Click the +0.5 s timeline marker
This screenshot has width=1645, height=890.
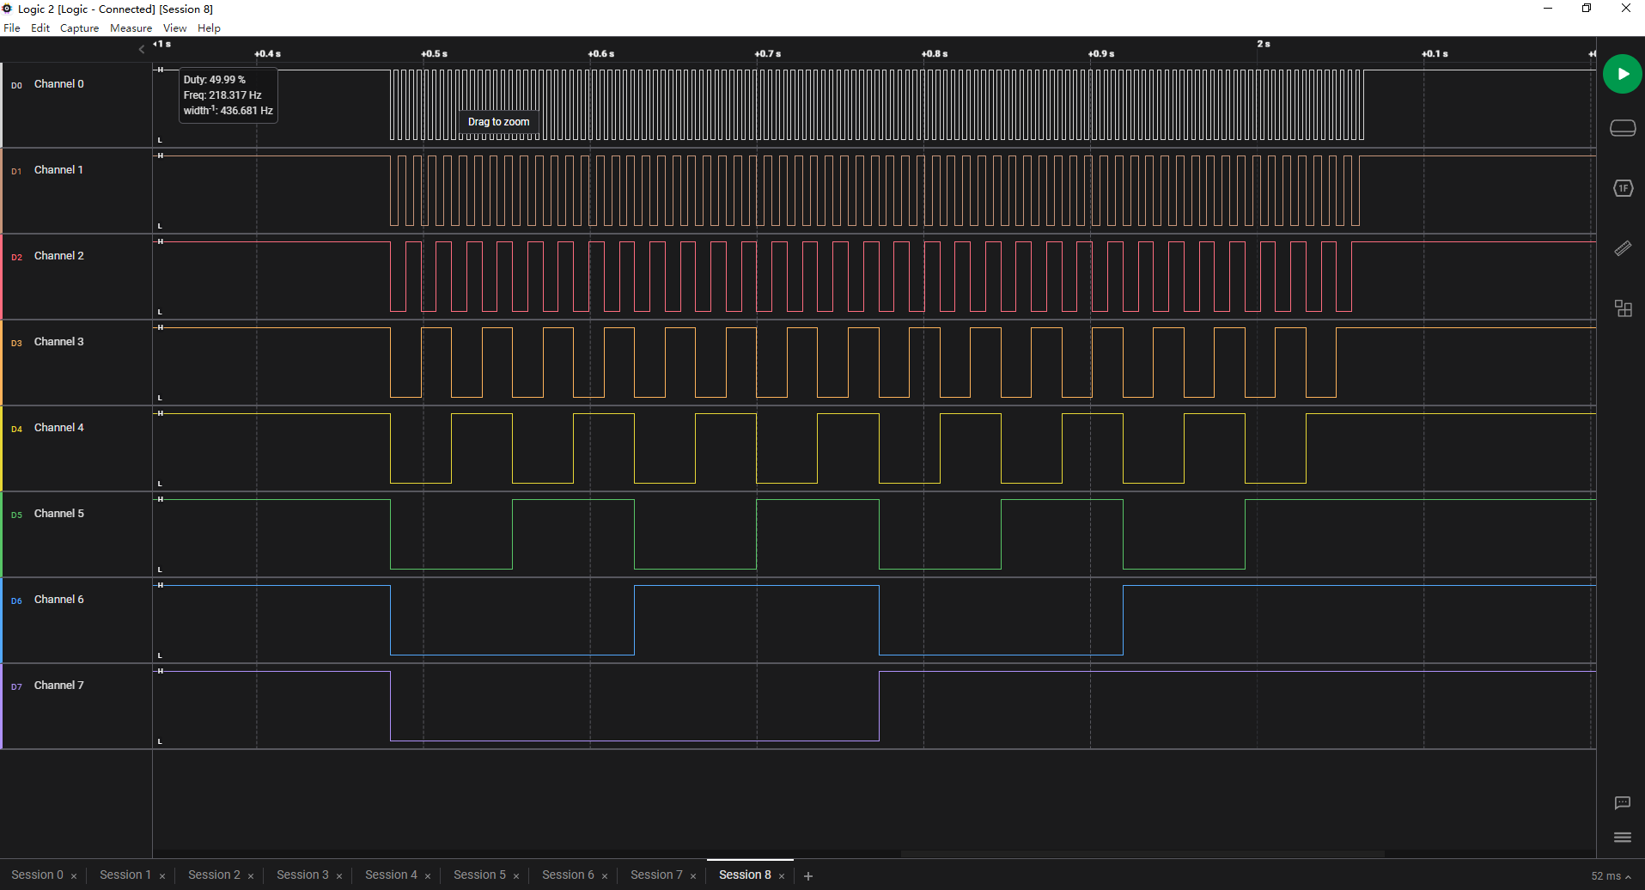(434, 53)
